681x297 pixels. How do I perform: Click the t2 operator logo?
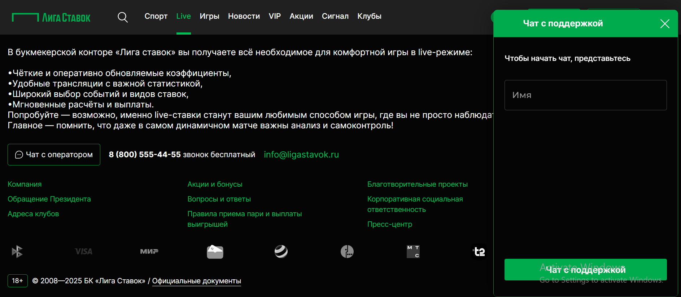(479, 252)
